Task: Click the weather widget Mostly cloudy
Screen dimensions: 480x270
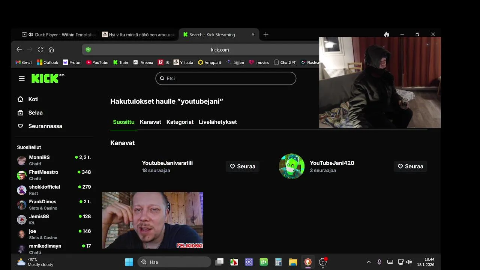Action: (35, 262)
